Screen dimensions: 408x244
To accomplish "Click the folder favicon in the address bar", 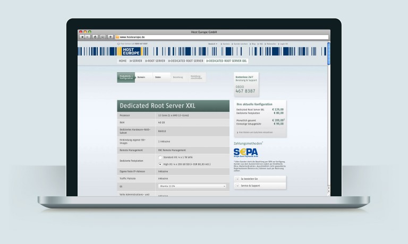I will 117,37.
